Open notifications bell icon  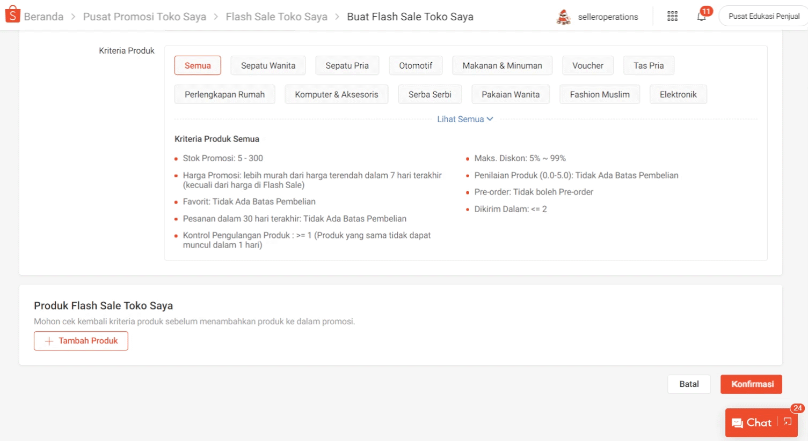click(x=701, y=17)
